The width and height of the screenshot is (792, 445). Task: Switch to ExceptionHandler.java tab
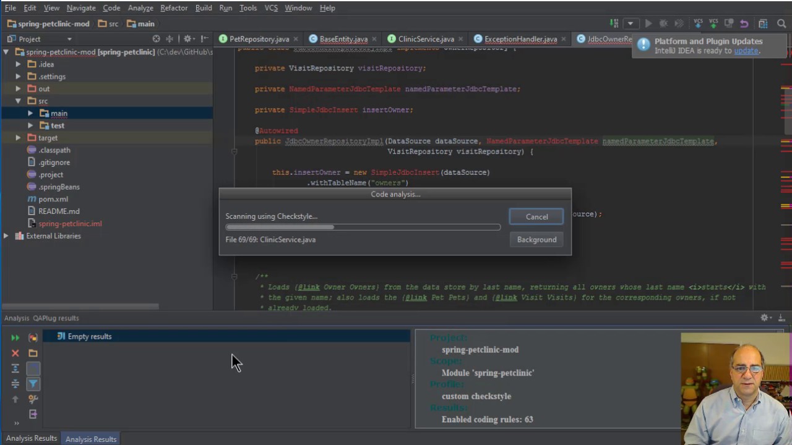point(521,39)
